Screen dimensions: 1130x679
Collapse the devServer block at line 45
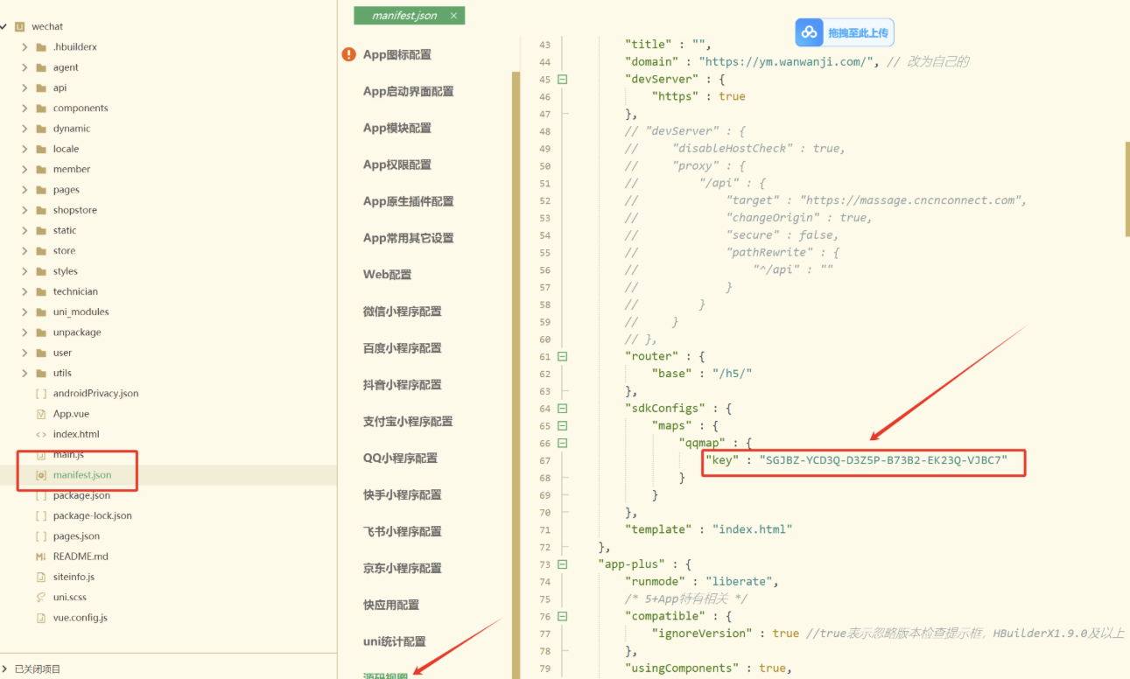563,79
